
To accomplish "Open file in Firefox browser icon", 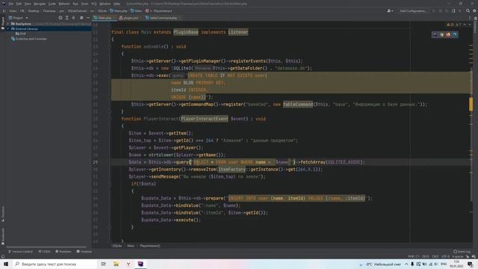I will click(448, 34).
